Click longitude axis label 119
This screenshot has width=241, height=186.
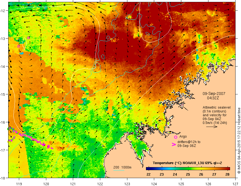pyautogui.click(x=19, y=184)
